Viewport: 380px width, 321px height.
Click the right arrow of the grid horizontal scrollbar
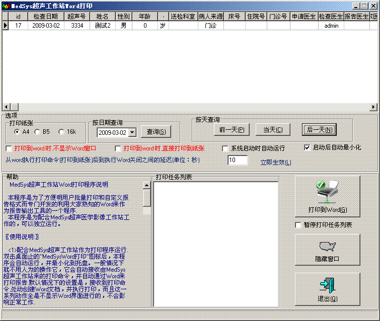[373, 107]
